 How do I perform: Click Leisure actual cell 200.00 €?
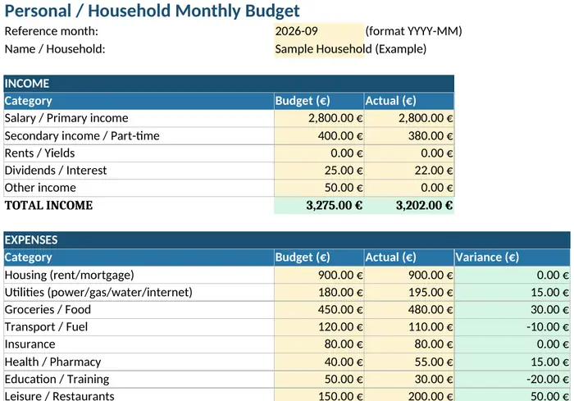[409, 395]
